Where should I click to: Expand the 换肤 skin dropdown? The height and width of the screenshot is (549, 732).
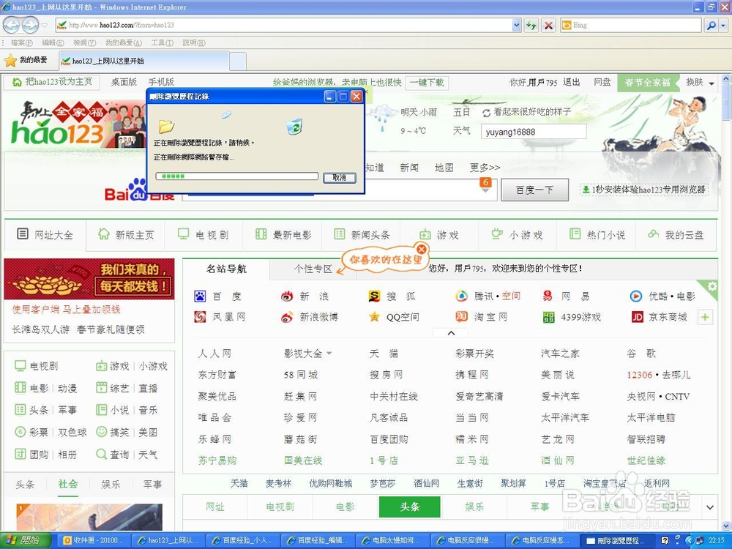tap(712, 83)
